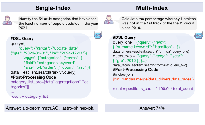Click the esclient.search("arxiv",query) line
Viewport: 205px width, 125px height.
point(42,72)
